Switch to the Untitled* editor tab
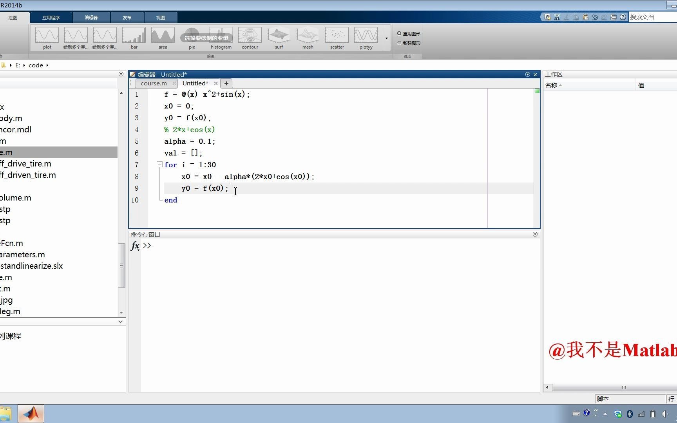Image resolution: width=677 pixels, height=423 pixels. [x=195, y=83]
